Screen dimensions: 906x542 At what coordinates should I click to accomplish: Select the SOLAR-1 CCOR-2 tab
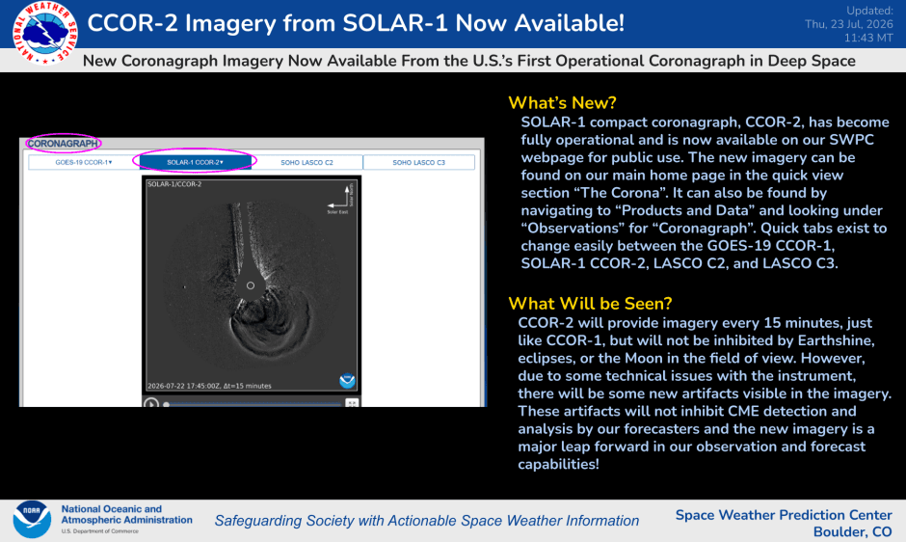click(195, 163)
